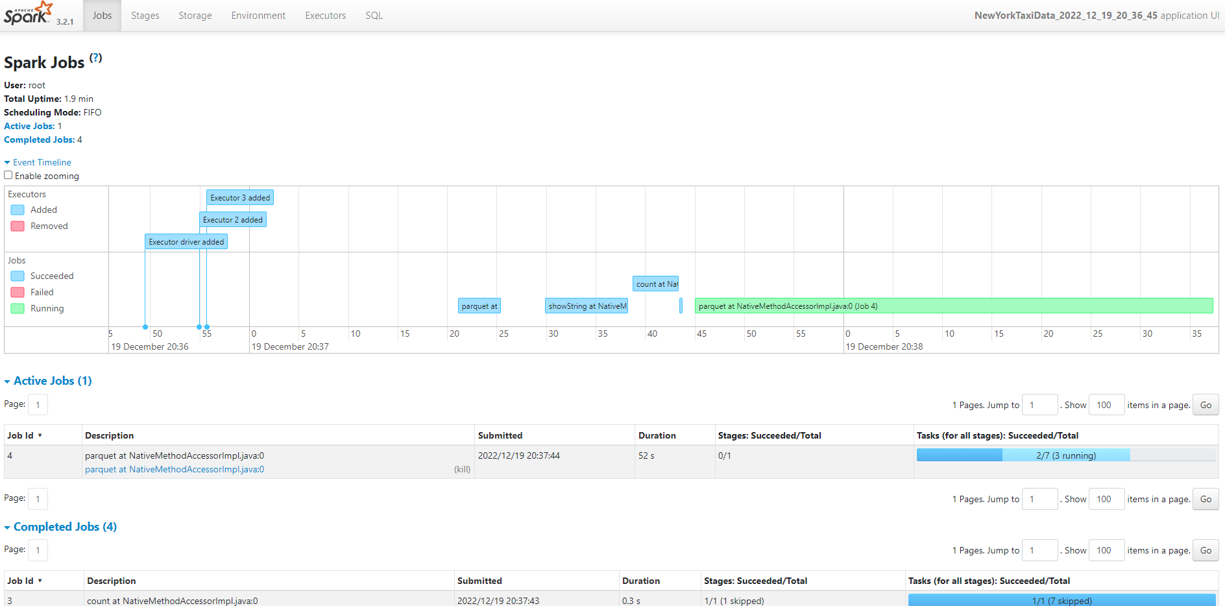Jump to Completed Jobs summary link
This screenshot has height=606, width=1225.
click(39, 139)
